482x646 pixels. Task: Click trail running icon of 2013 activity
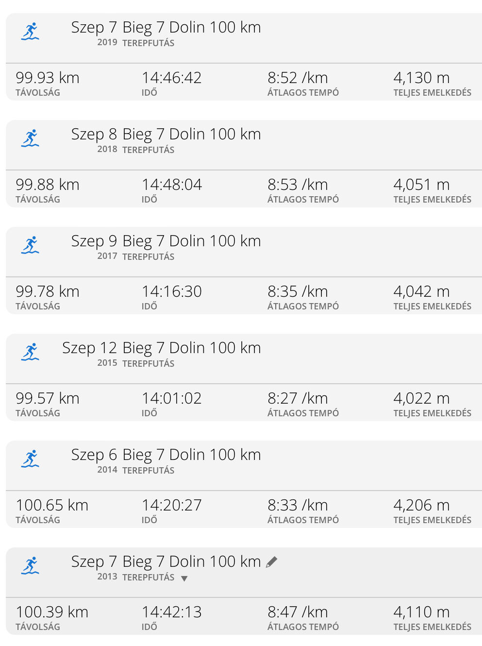pos(30,566)
